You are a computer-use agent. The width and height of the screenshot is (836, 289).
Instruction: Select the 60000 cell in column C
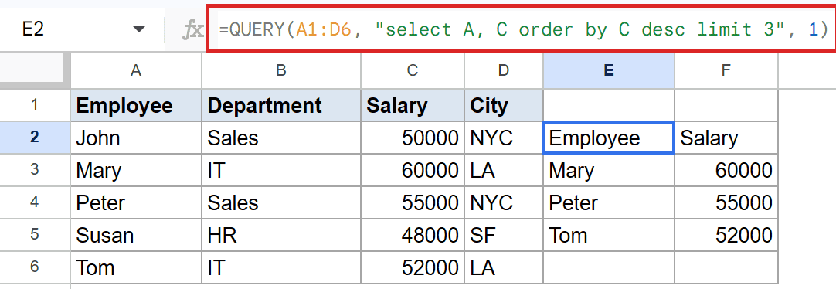[x=412, y=170]
